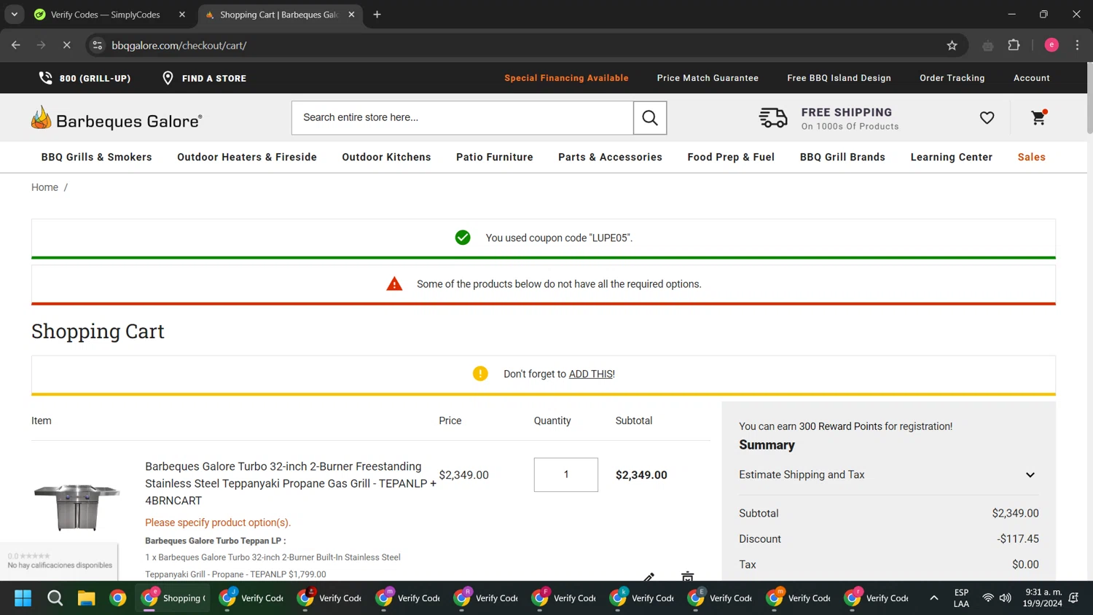Click the green coupon success checkmark

pyautogui.click(x=463, y=238)
